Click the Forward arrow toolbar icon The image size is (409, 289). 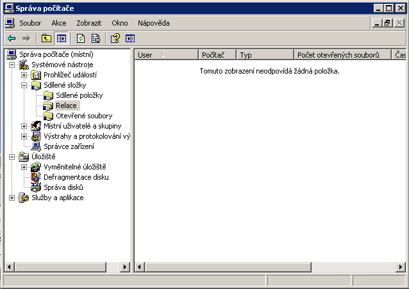coord(26,39)
